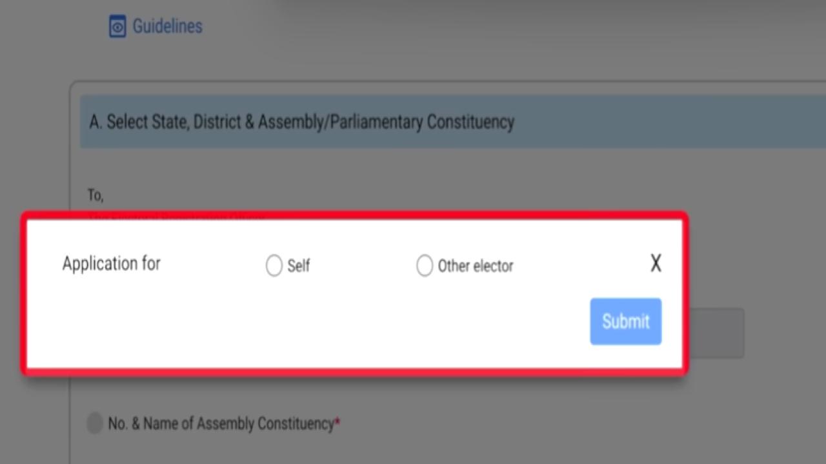
Task: Click the blue Guidelines link text
Action: click(166, 26)
